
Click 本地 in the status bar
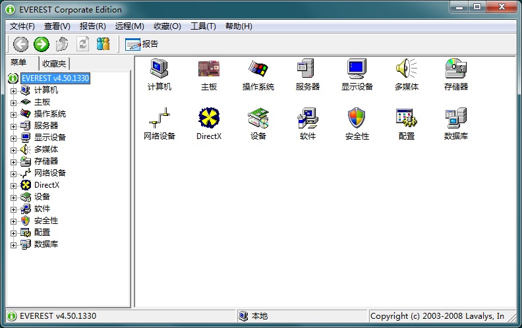pos(259,316)
